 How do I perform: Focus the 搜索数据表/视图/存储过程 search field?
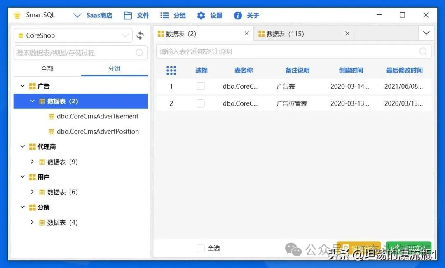click(80, 52)
